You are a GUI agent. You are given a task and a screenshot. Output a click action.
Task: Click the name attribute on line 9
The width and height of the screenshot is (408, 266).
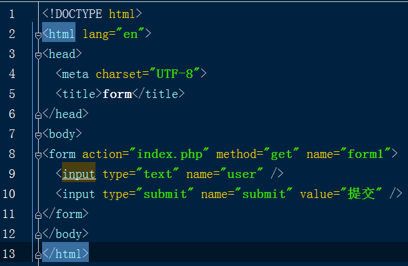(x=200, y=175)
